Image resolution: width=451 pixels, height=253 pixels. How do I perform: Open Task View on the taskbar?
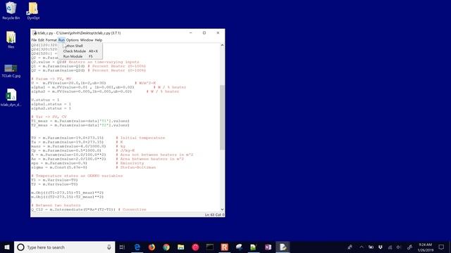click(122, 247)
